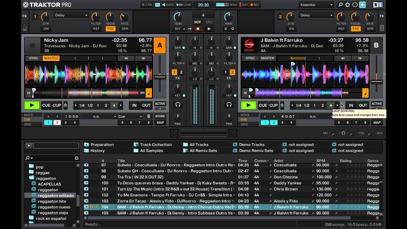Screen dimensions: 407x229
Task: Open FX unit 2 Delay effect dropdown
Action: pos(316,15)
